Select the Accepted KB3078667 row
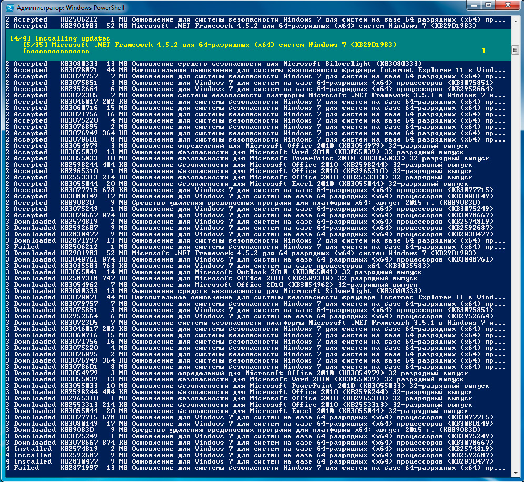 pyautogui.click(x=249, y=215)
